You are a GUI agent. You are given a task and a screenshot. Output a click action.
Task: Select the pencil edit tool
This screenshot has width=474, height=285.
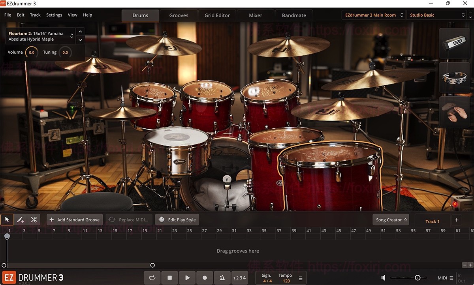[x=20, y=219]
